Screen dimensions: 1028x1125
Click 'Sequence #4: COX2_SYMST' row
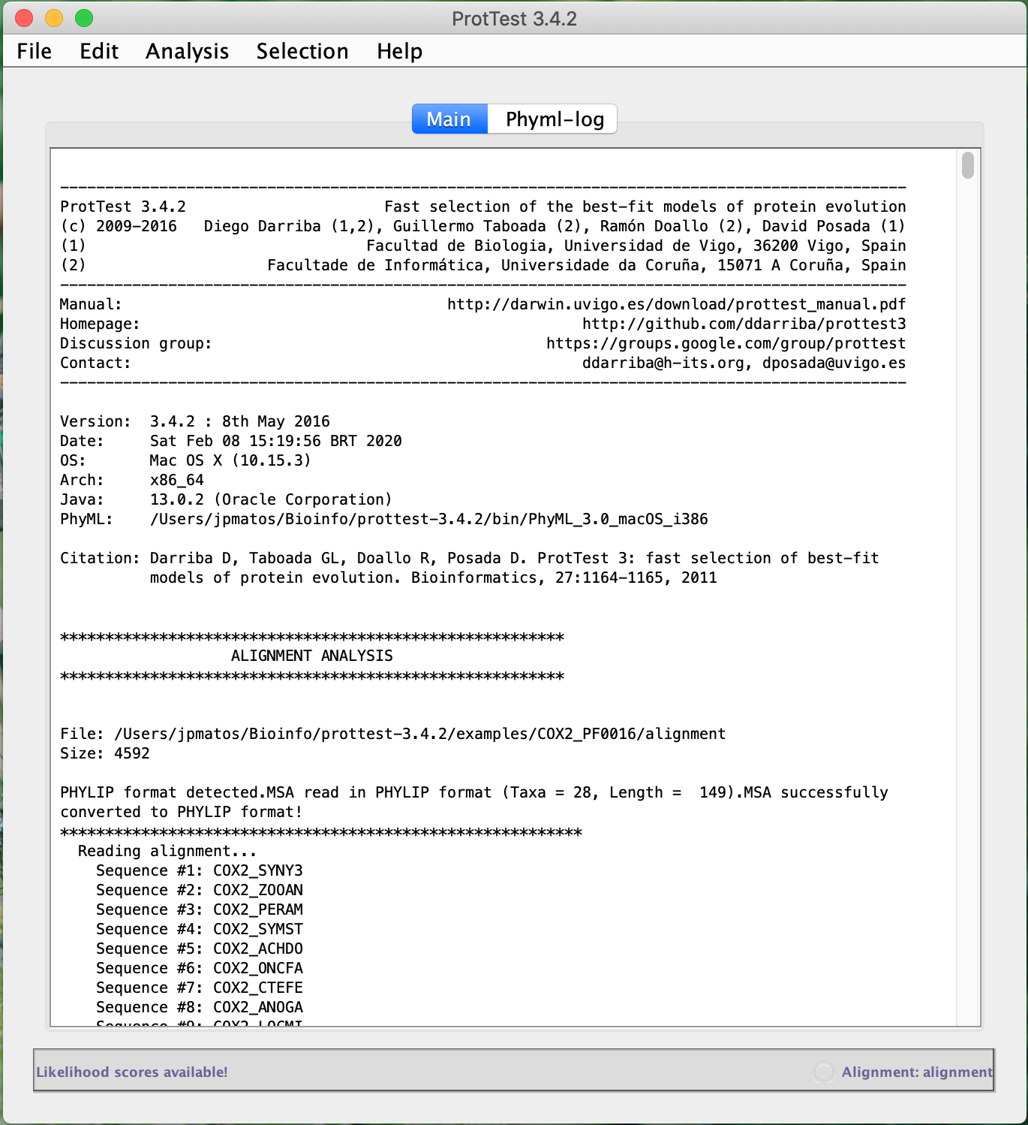(200, 929)
